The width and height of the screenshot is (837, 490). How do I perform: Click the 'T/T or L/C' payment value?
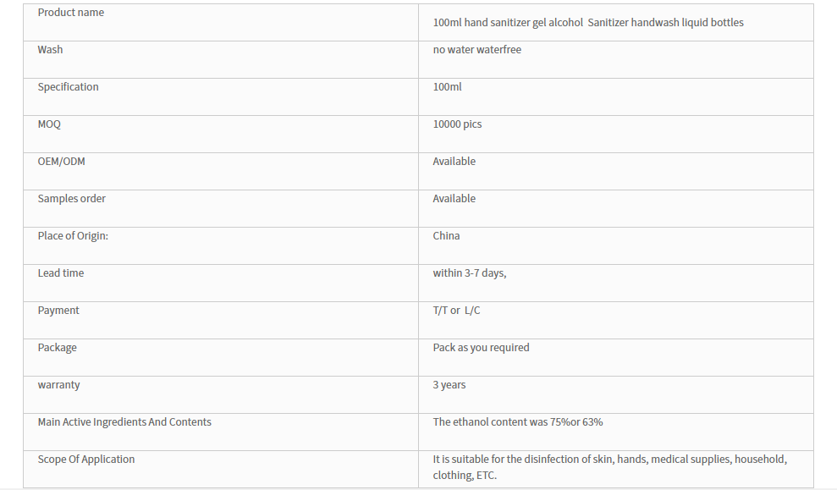(456, 310)
